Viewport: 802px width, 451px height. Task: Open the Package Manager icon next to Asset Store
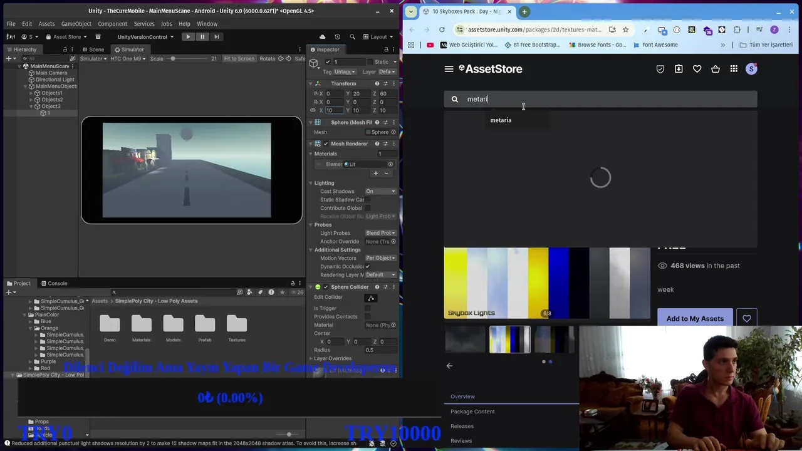coord(98,36)
